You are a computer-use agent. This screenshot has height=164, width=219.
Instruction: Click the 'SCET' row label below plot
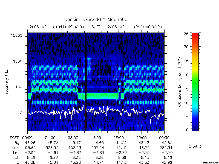click(14, 138)
